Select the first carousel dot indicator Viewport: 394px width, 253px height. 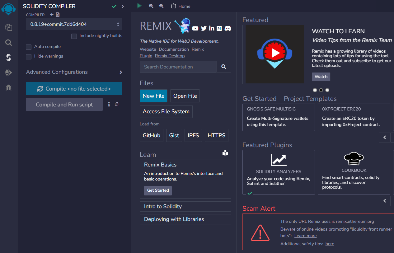click(x=315, y=90)
